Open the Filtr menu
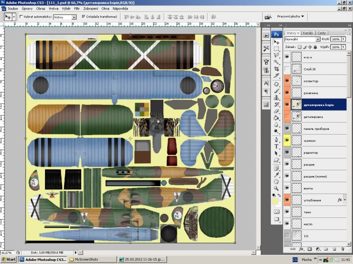Image resolution: width=353 pixels, height=264 pixels. click(77, 8)
